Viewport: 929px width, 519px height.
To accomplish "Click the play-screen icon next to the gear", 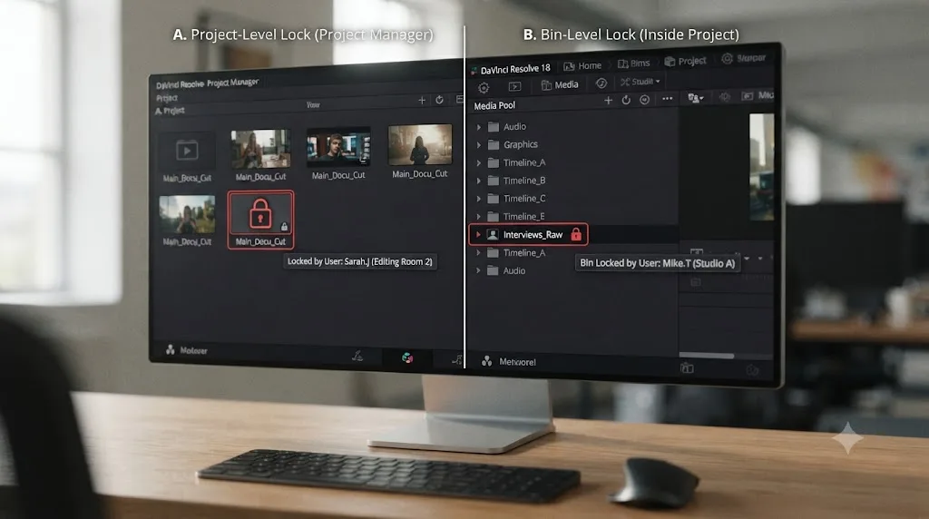I will coord(515,86).
